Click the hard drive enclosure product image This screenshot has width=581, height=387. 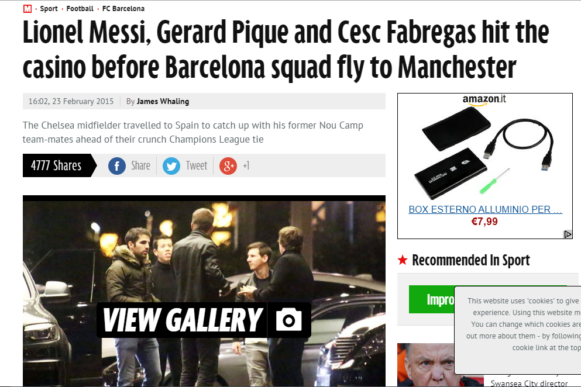coord(484,153)
